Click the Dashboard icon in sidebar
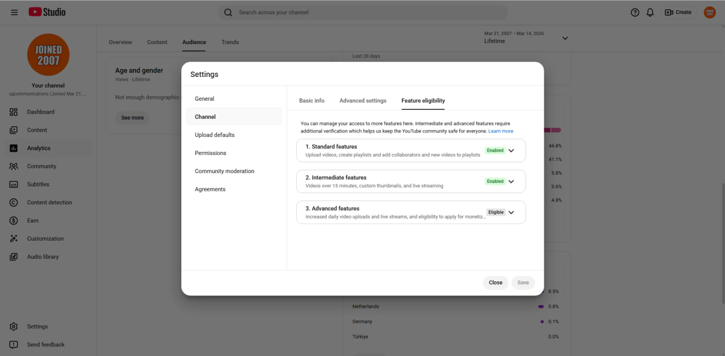 pyautogui.click(x=14, y=112)
